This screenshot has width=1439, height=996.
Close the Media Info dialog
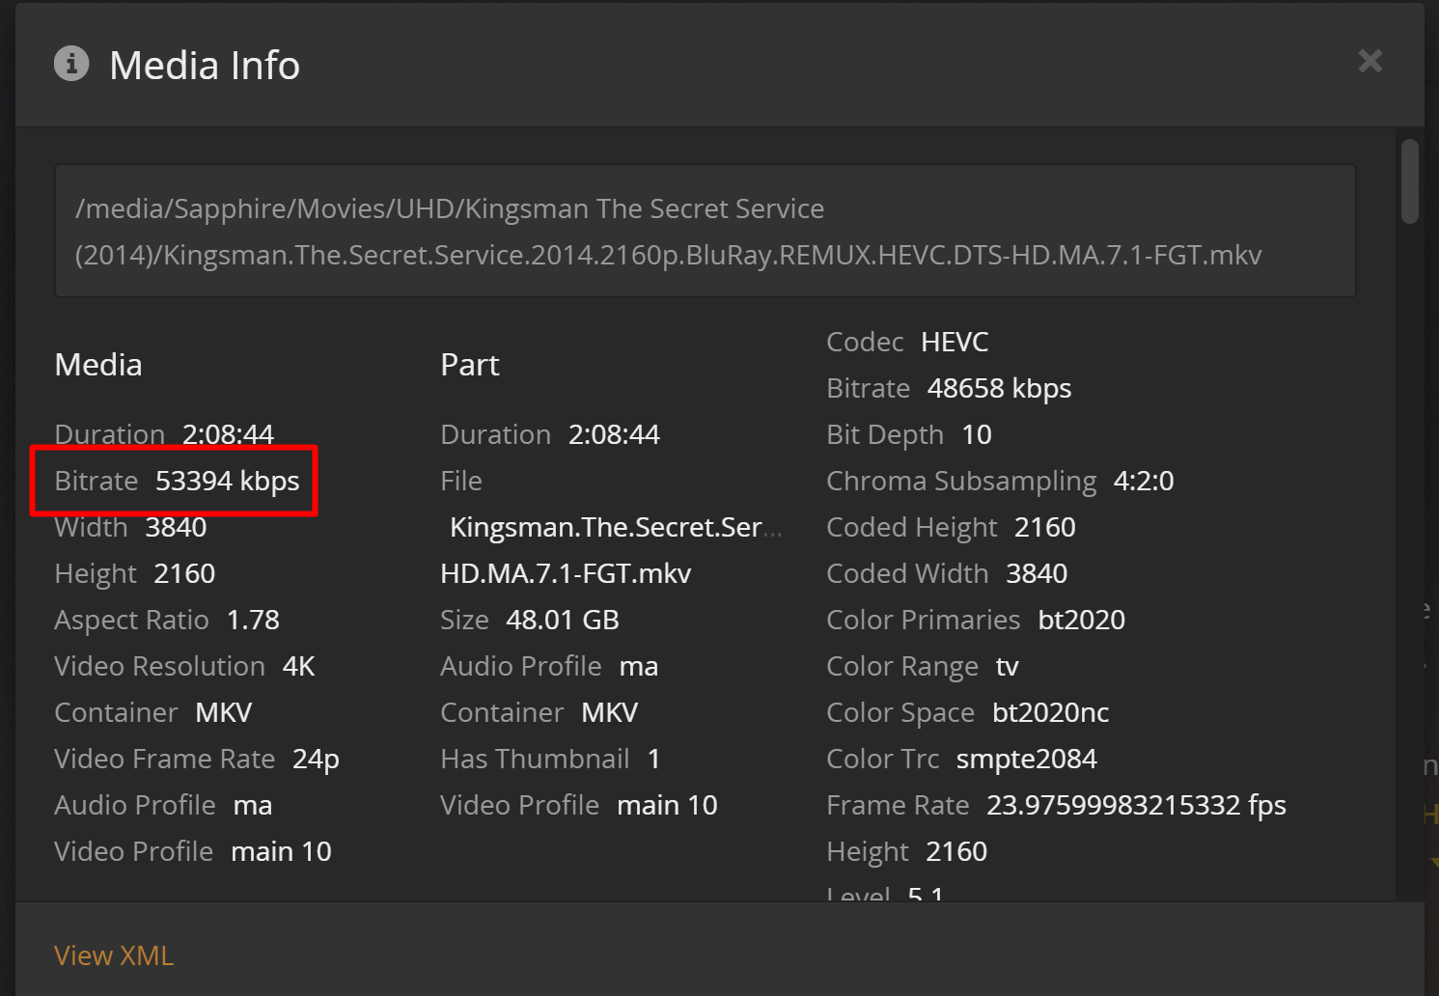[1370, 61]
